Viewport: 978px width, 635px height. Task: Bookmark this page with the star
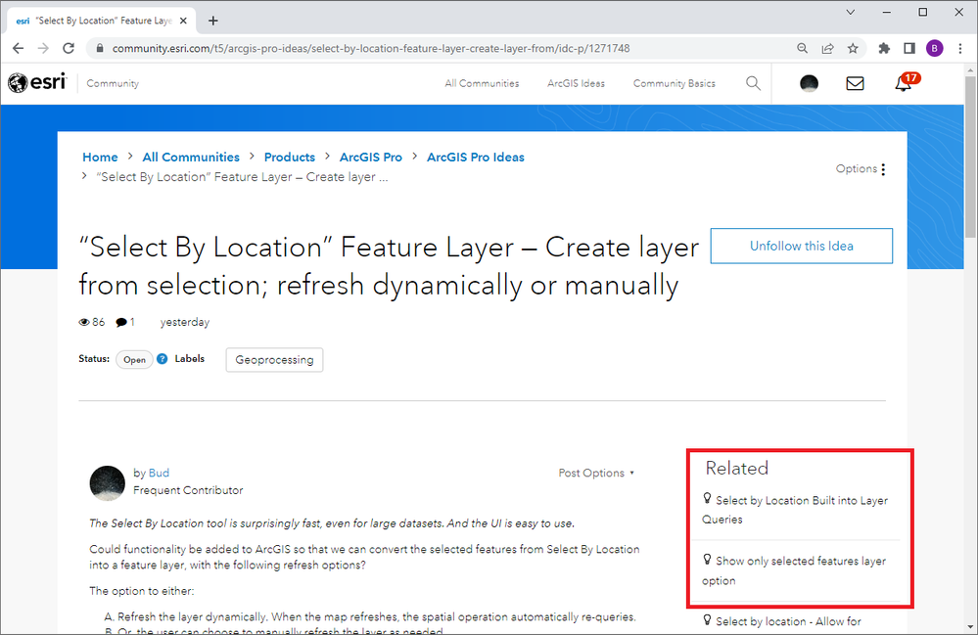click(853, 48)
